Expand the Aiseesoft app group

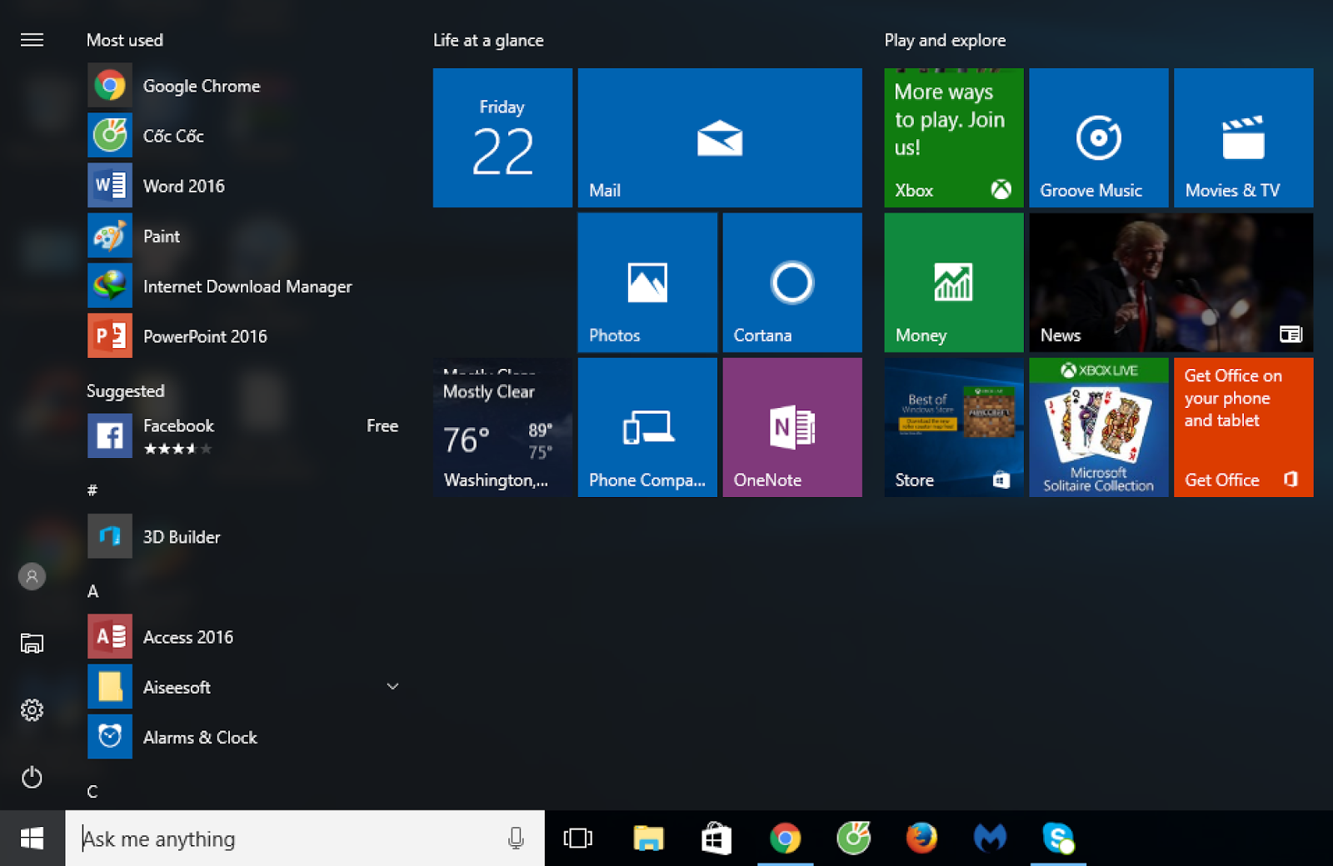click(392, 686)
